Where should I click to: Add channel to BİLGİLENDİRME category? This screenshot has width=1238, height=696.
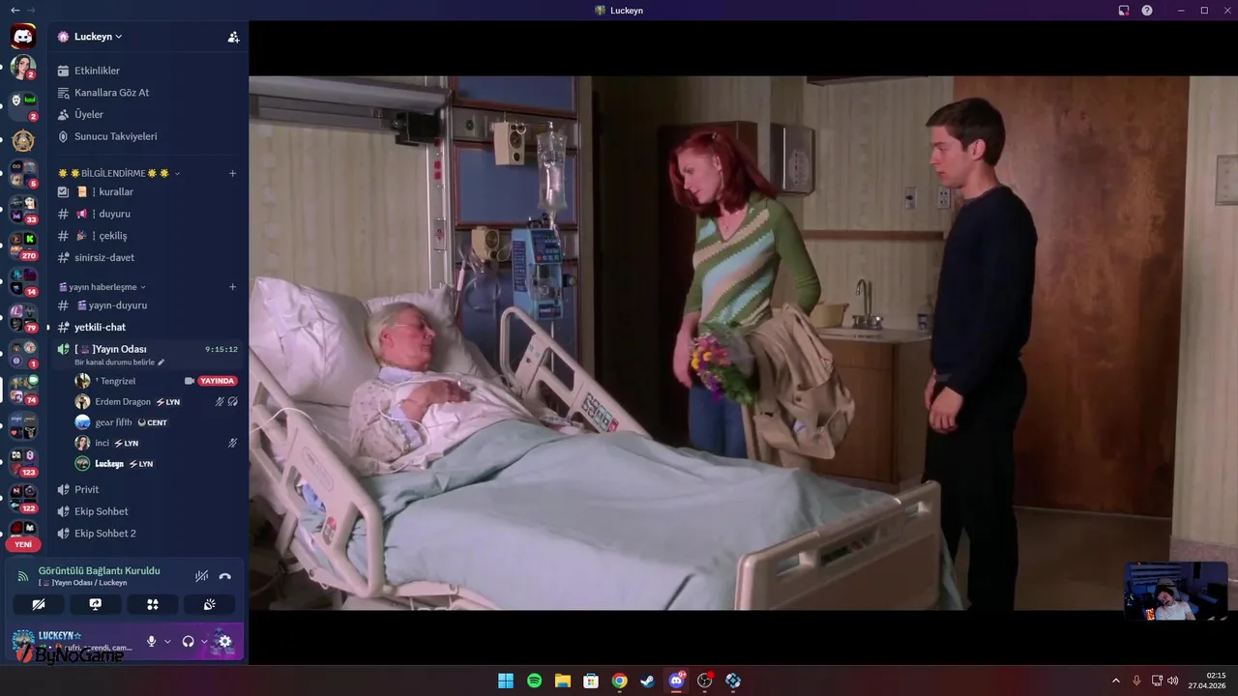point(232,173)
